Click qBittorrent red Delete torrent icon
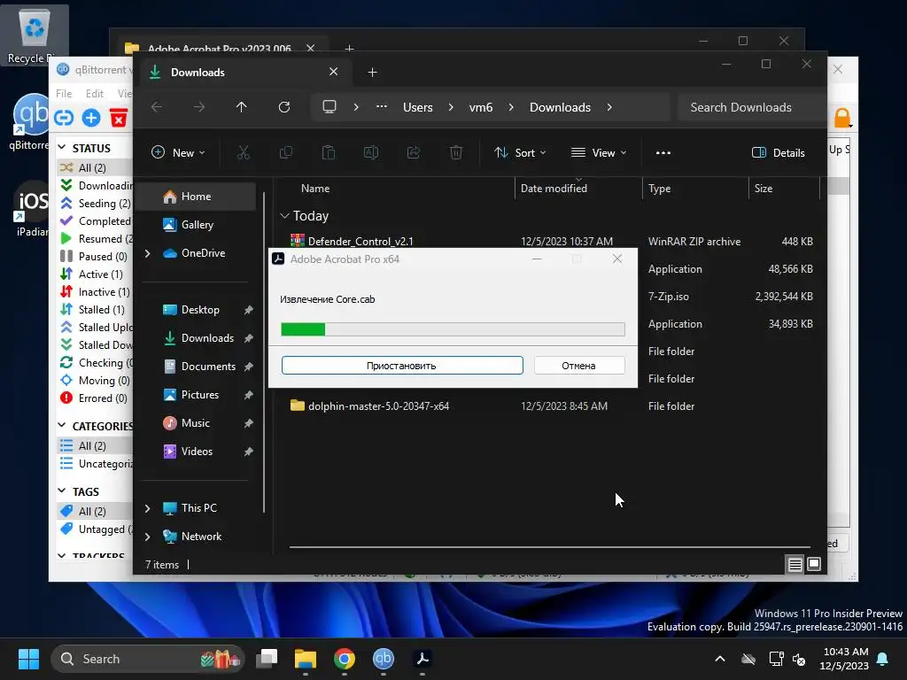The width and height of the screenshot is (907, 680). 119,118
